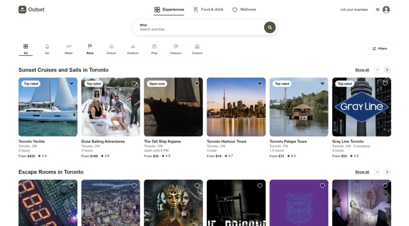Open Toronto Yachts listing title
409x226 pixels.
point(31,141)
